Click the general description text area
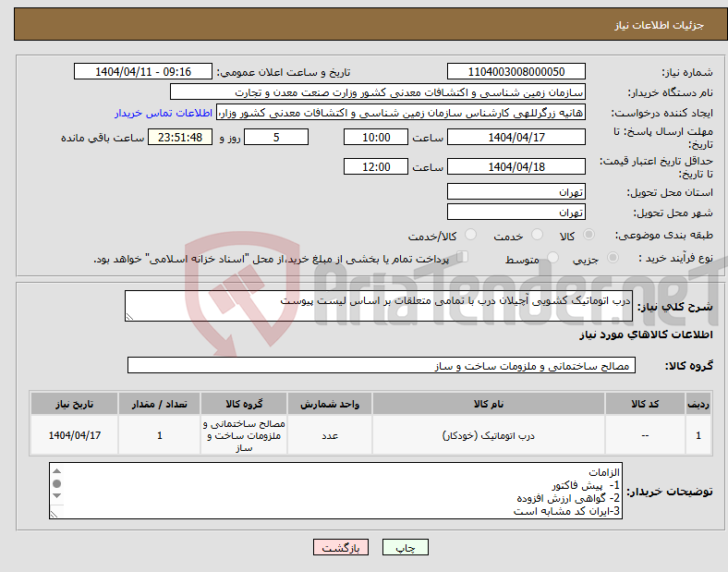728x572 pixels. tap(379, 306)
